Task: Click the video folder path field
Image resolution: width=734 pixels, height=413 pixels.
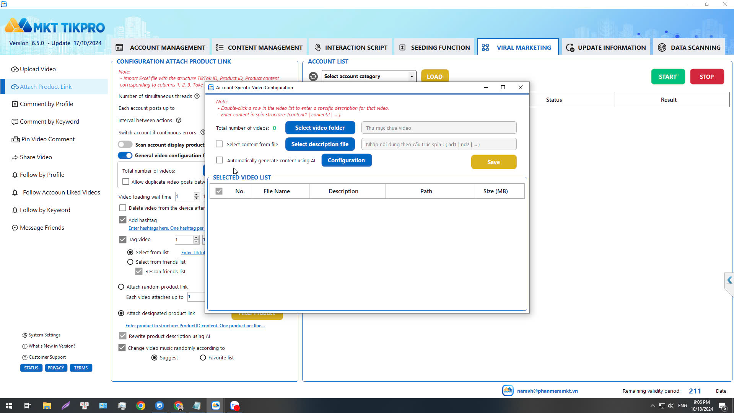Action: pyautogui.click(x=439, y=128)
